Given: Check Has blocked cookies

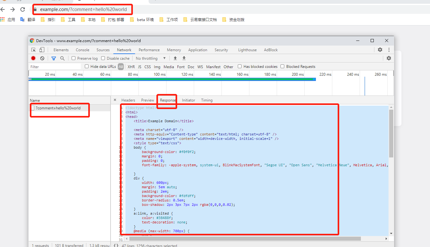Looking at the screenshot, I should coord(240,66).
